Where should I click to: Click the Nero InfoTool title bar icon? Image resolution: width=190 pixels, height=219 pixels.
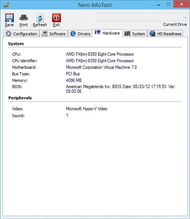[6, 5]
